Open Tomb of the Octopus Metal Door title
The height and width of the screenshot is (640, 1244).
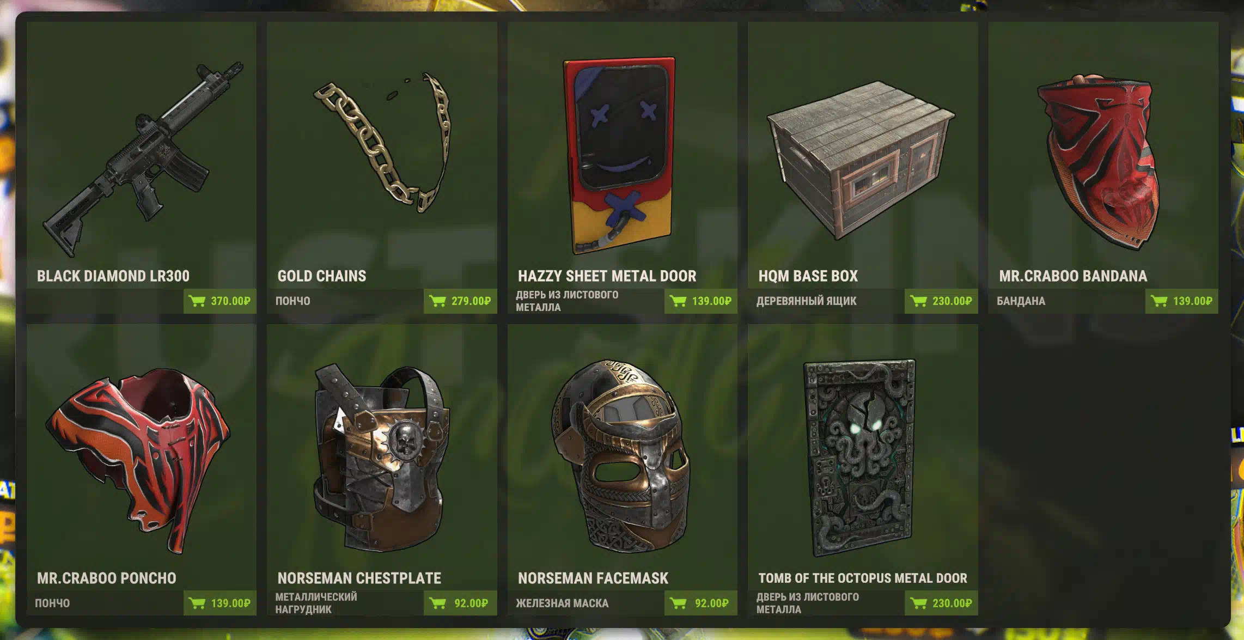863,578
